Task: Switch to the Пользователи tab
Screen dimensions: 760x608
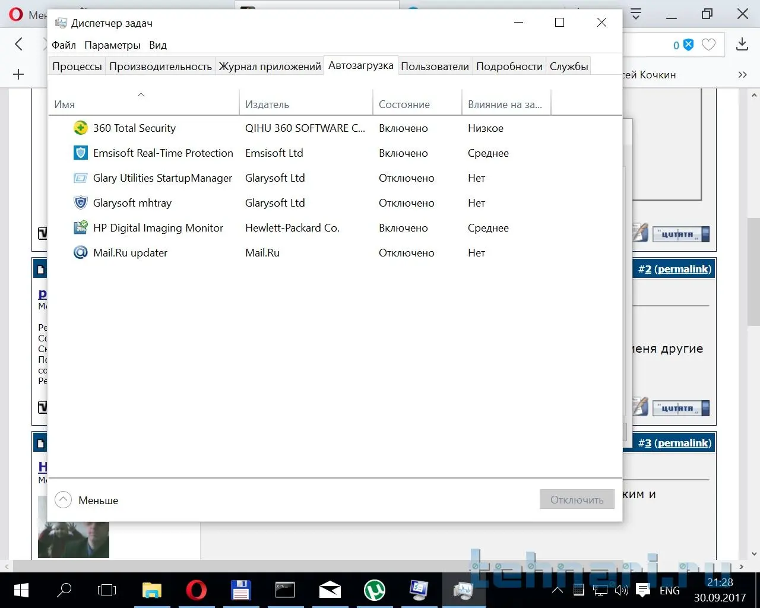Action: click(435, 66)
